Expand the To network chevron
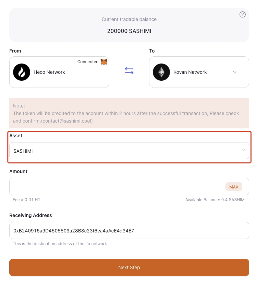 click(235, 72)
